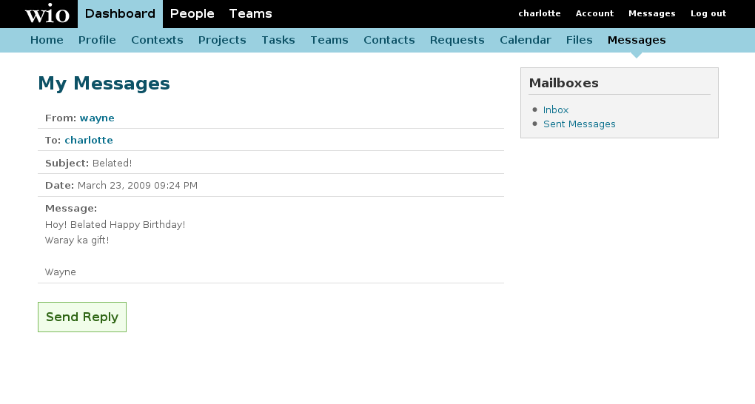Open the Inbox mailbox
Screen dimensions: 755x404
(556, 110)
